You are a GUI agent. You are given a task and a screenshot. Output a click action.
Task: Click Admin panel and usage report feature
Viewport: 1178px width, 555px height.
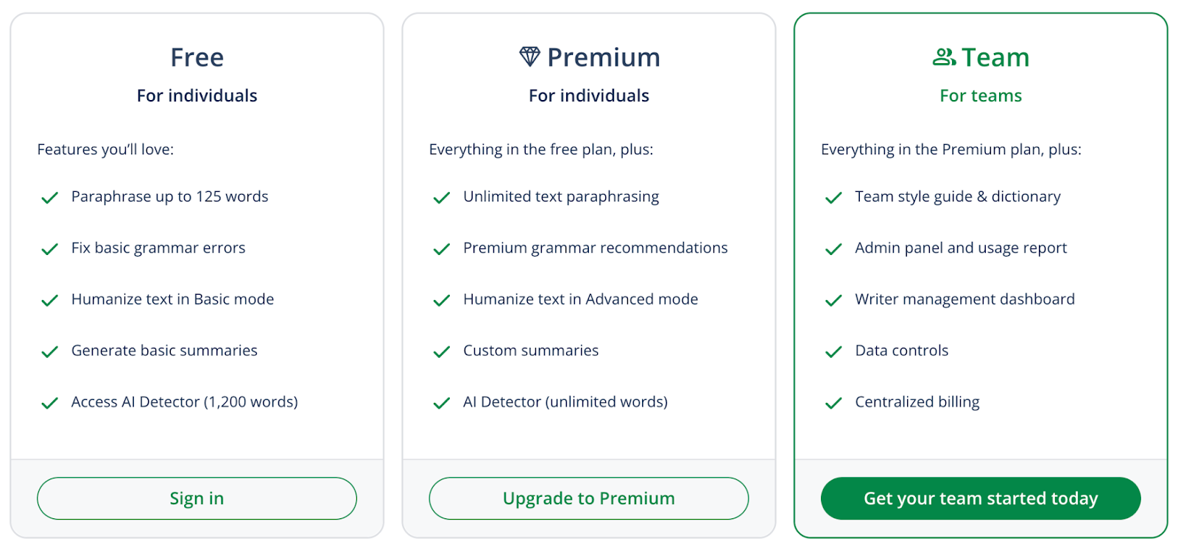point(960,248)
